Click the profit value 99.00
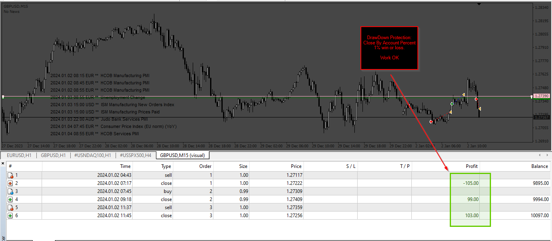This screenshot has height=241, width=552. point(472,199)
